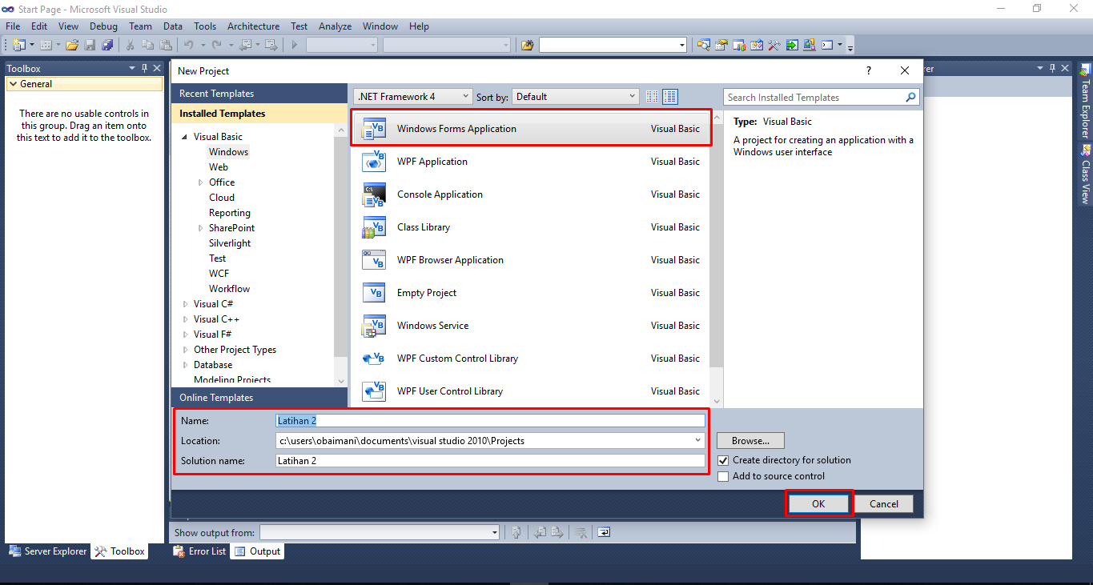
Task: Click the project Name input field
Action: tap(490, 420)
